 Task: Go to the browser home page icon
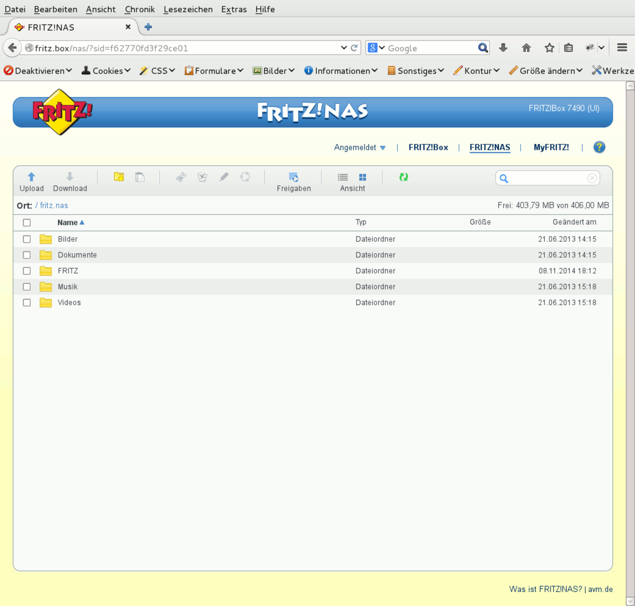coord(526,48)
